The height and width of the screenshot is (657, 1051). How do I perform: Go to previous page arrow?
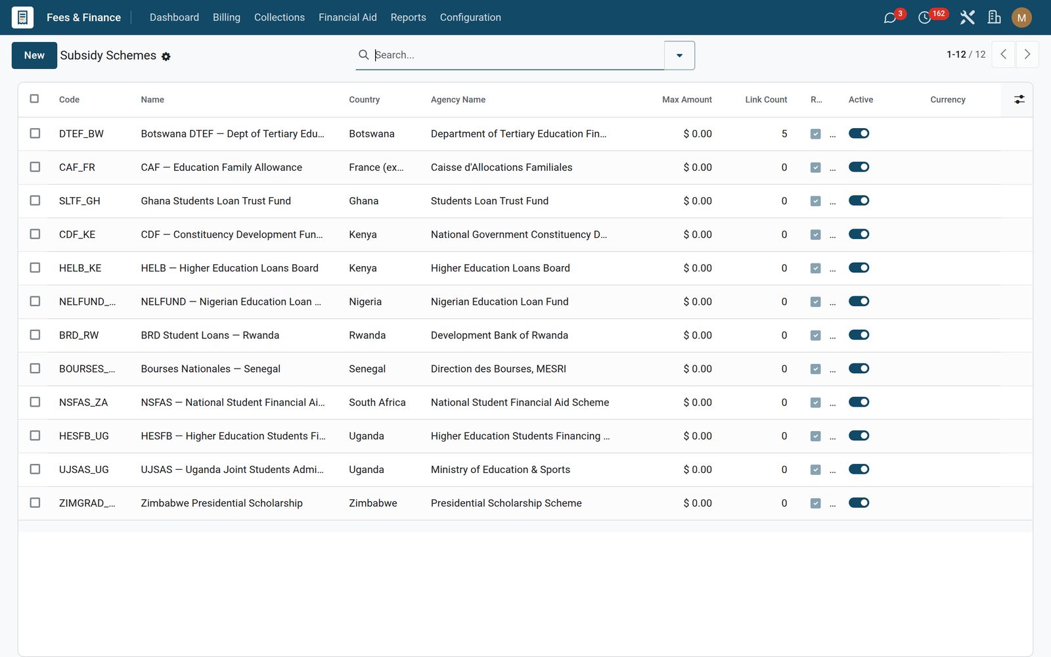[1004, 55]
